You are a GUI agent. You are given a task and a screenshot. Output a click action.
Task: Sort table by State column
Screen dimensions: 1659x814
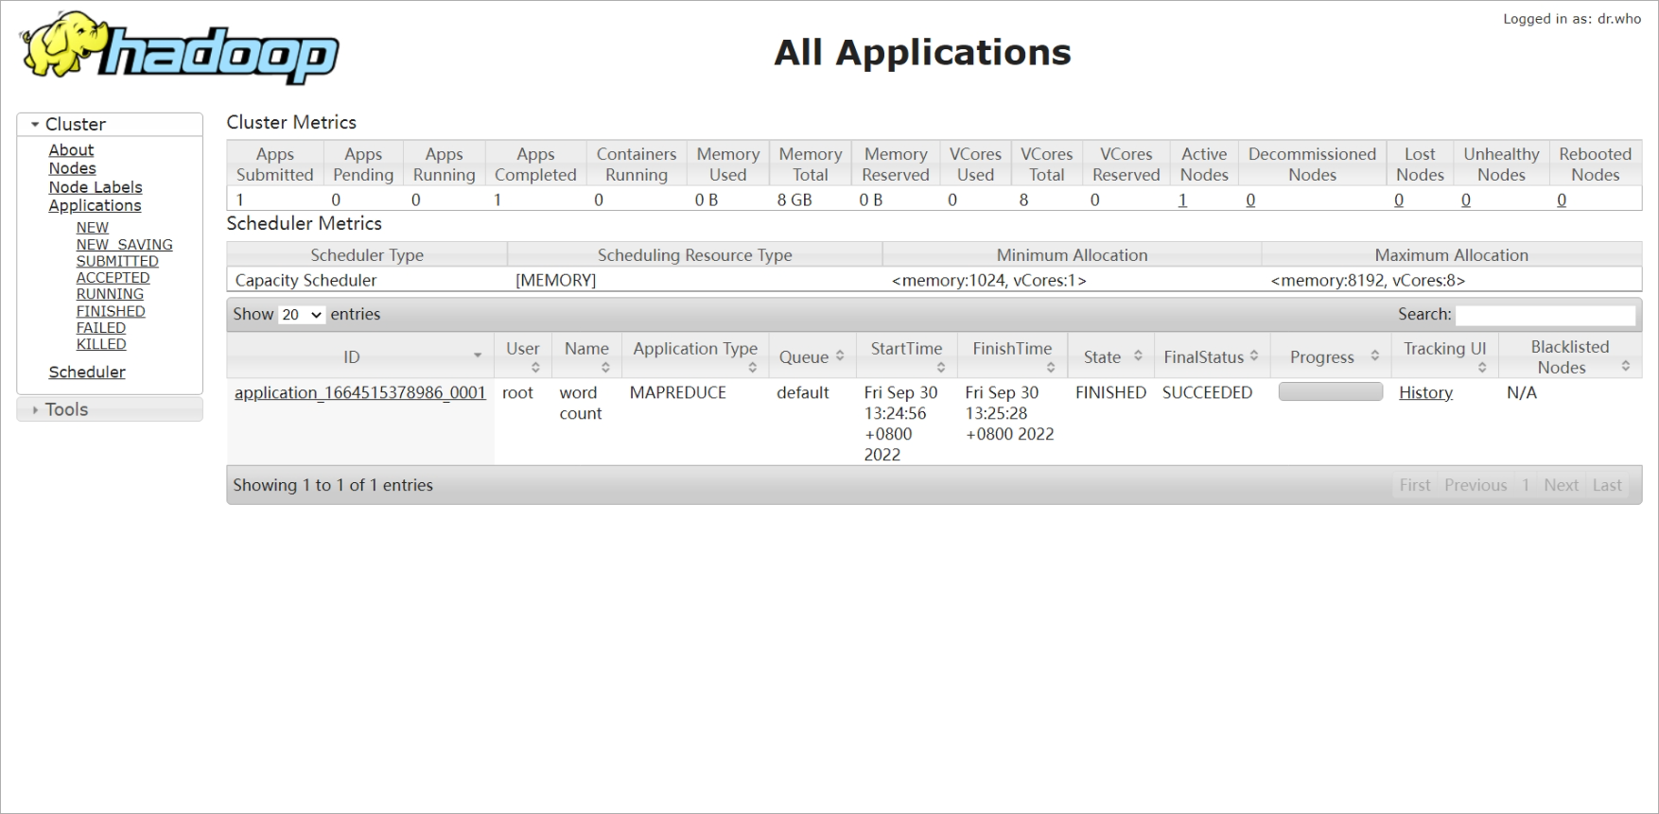(x=1110, y=356)
